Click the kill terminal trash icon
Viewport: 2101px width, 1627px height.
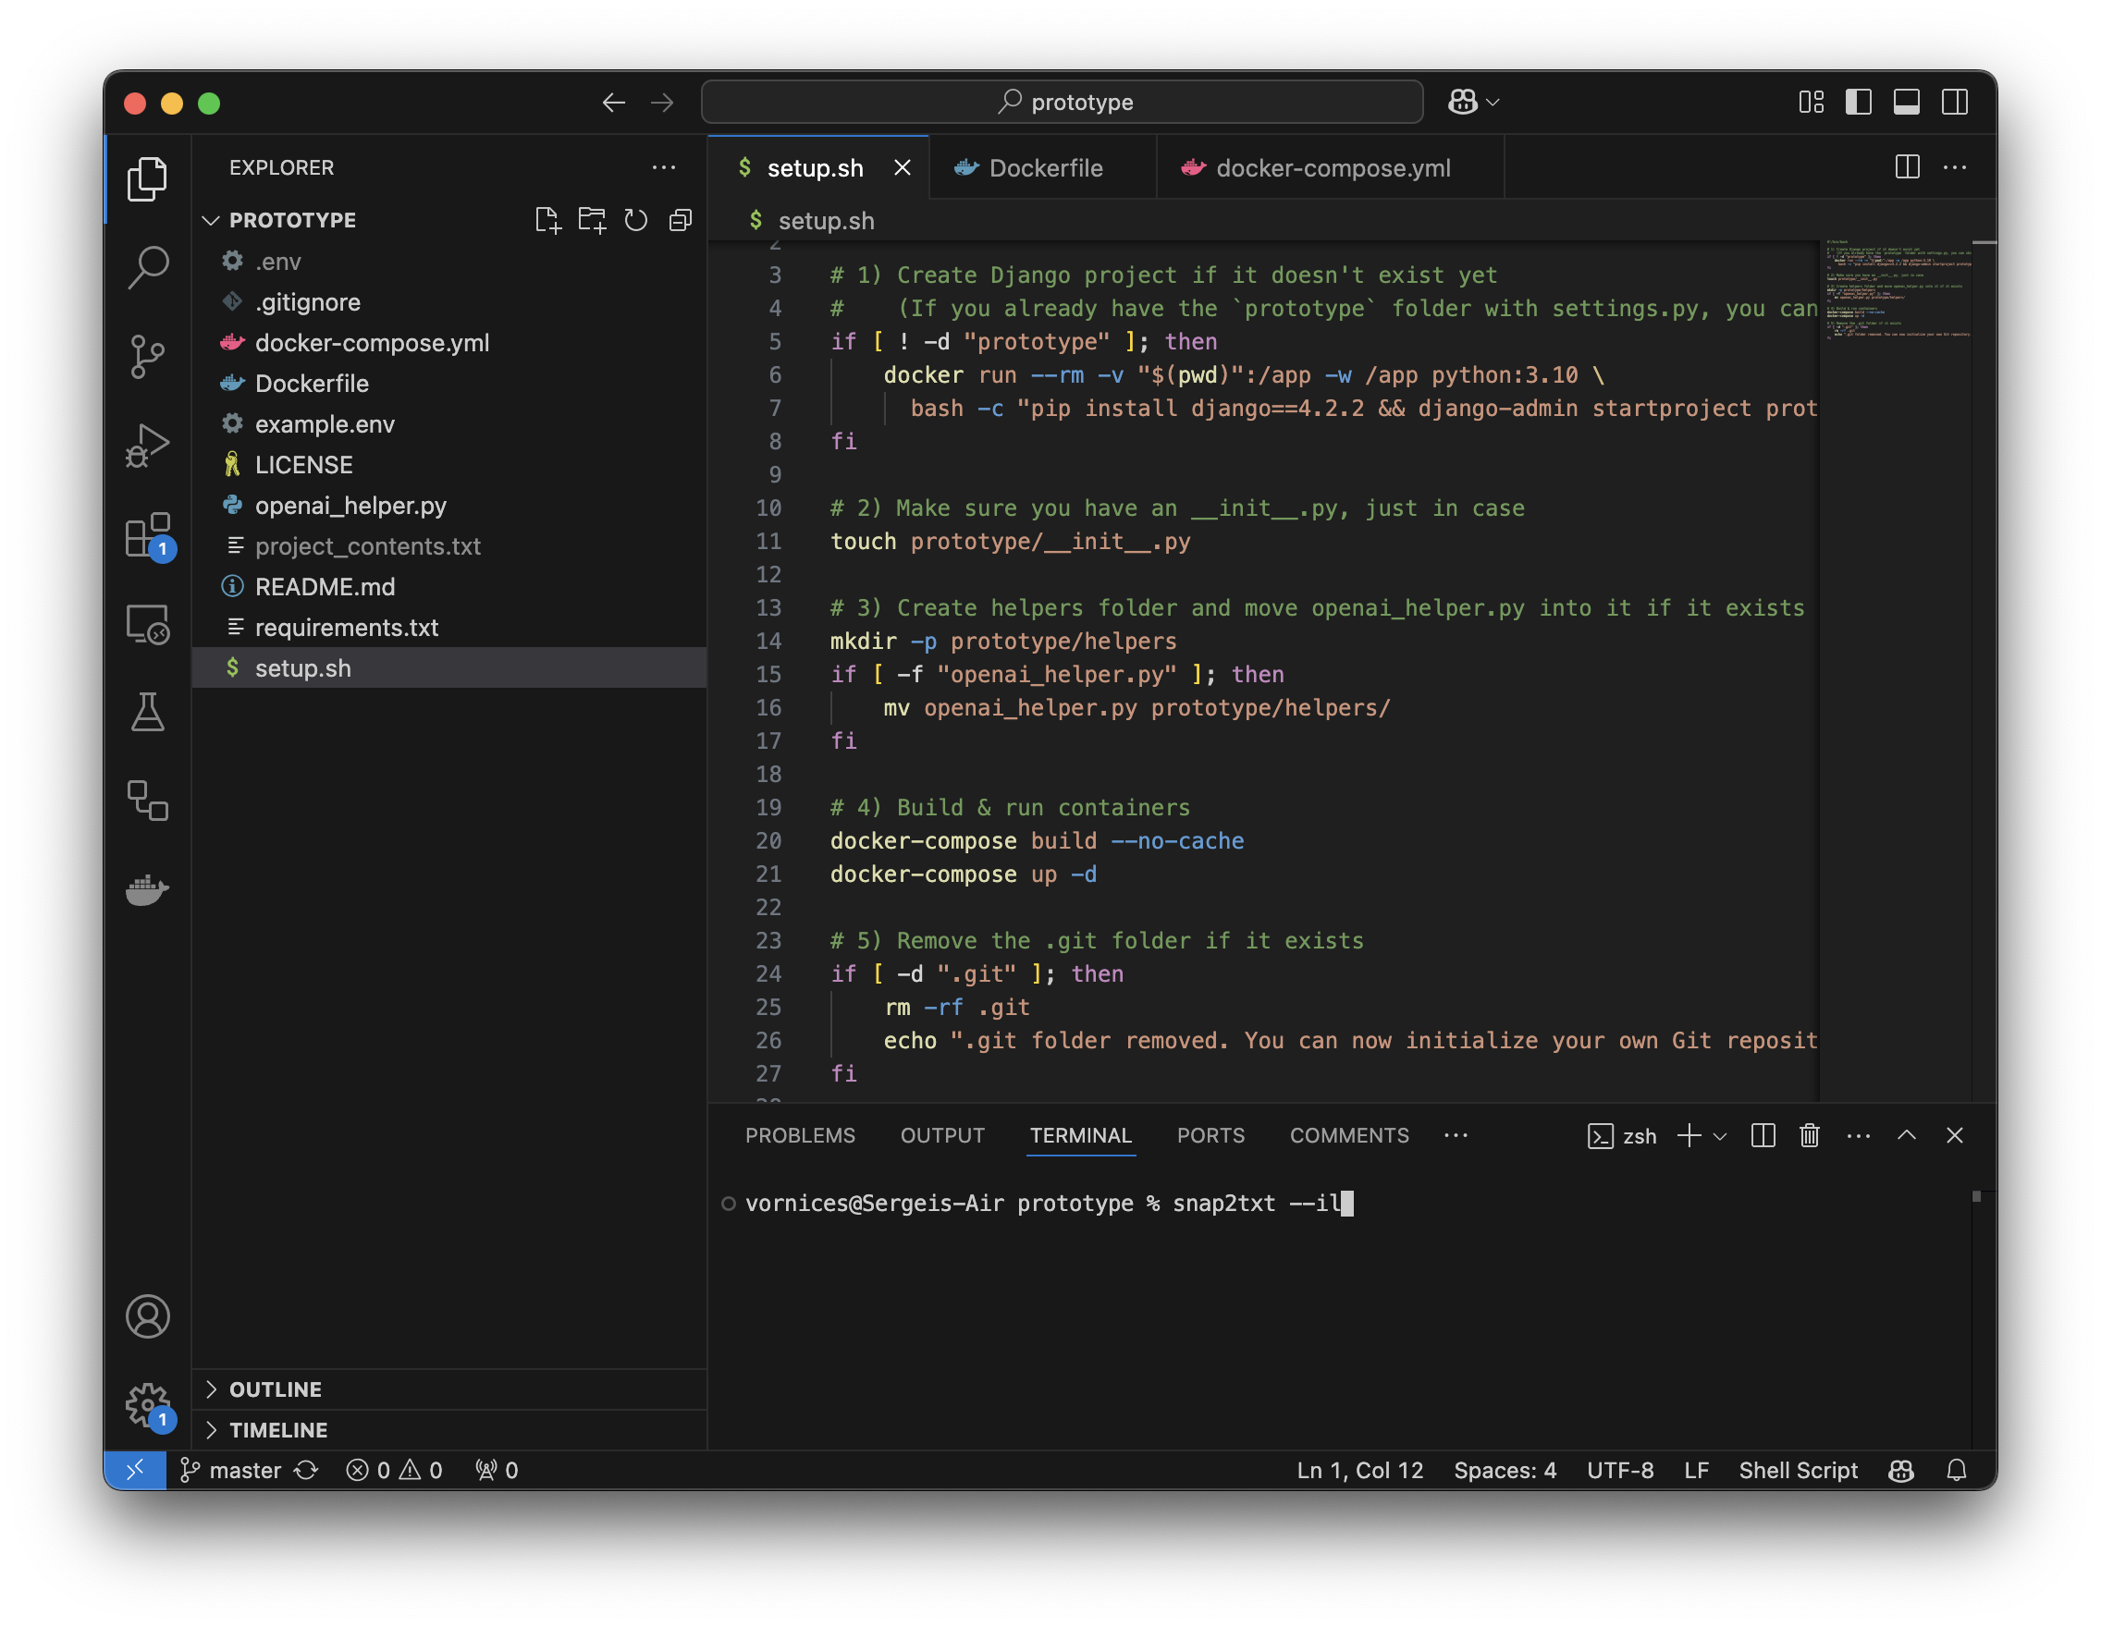(x=1804, y=1134)
